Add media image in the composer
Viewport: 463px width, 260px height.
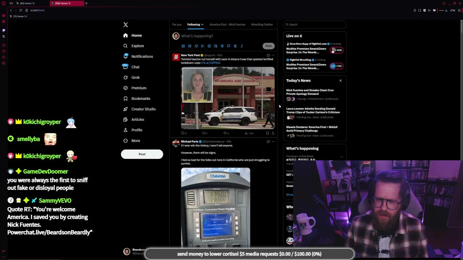[x=183, y=46]
